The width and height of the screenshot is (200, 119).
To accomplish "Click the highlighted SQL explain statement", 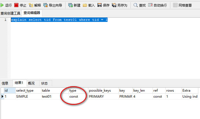I will click(x=59, y=20).
